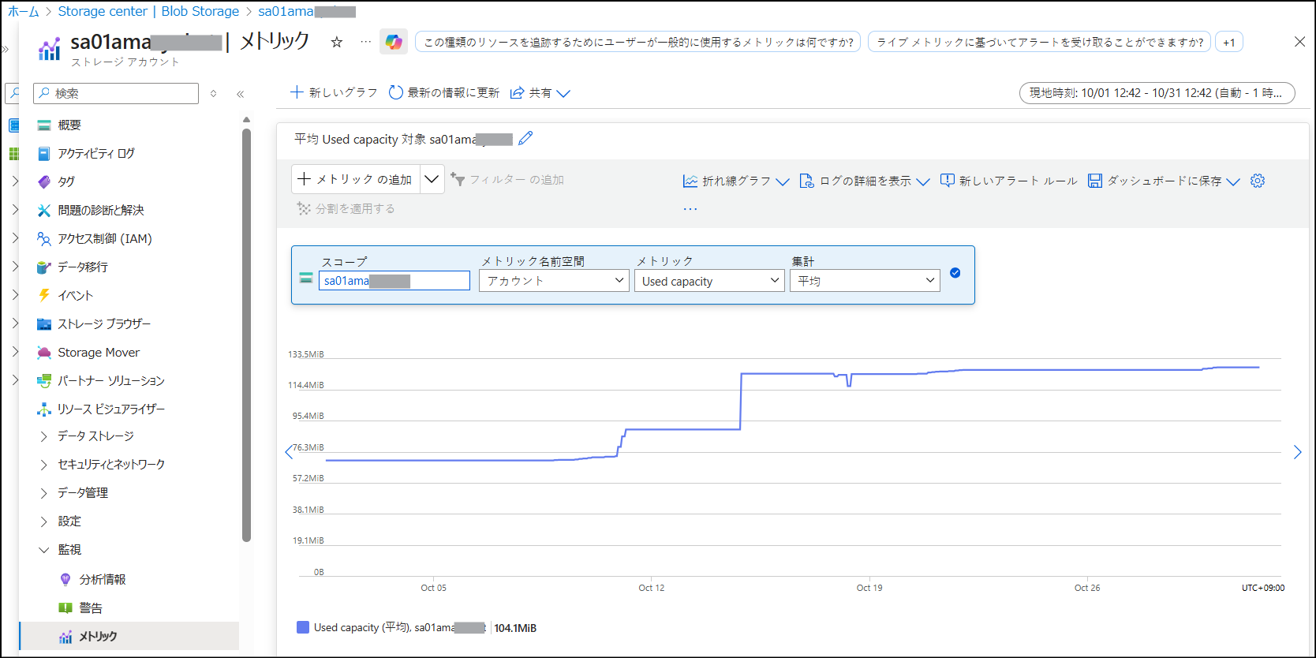The image size is (1316, 658).
Task: Click the 概要 overview icon
Action: click(44, 125)
